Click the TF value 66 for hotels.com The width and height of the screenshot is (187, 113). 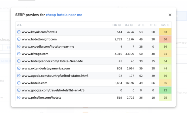153,83
